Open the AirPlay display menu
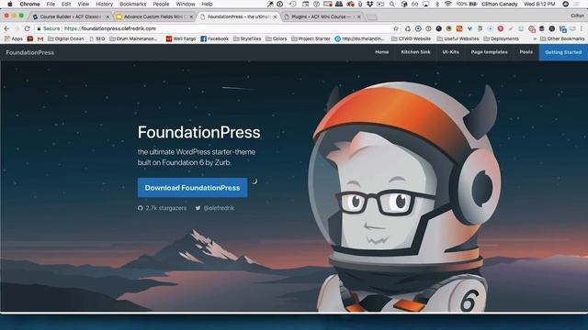Image resolution: width=588 pixels, height=330 pixels. click(x=425, y=4)
